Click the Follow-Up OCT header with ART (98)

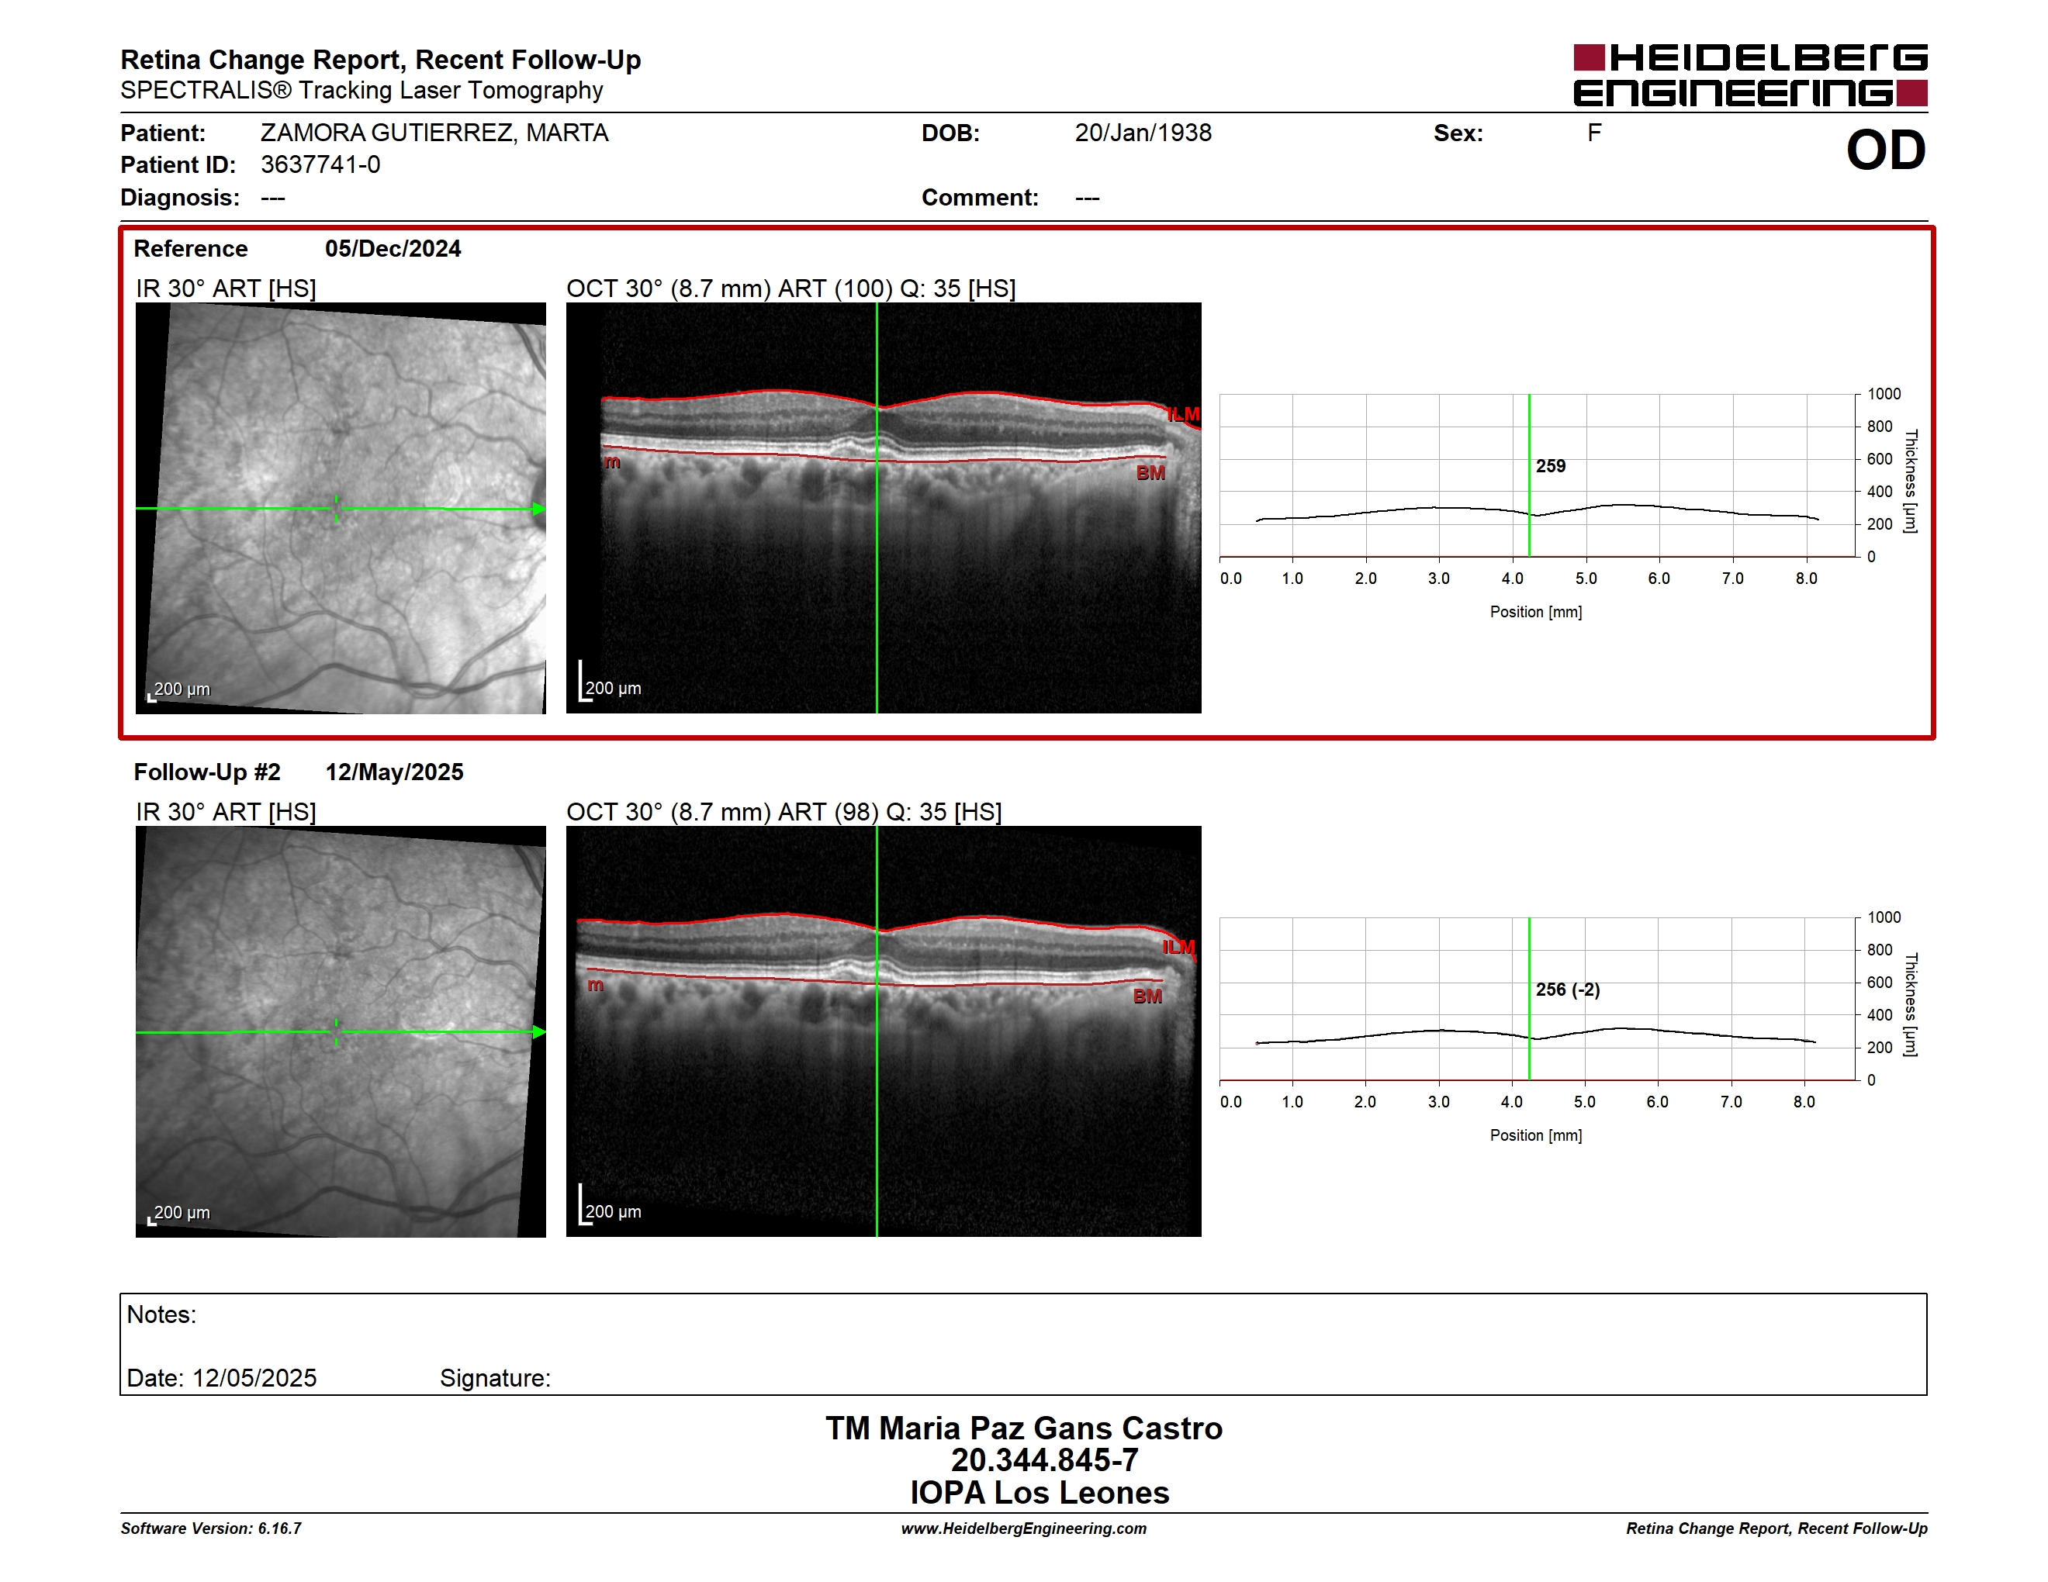pos(784,812)
